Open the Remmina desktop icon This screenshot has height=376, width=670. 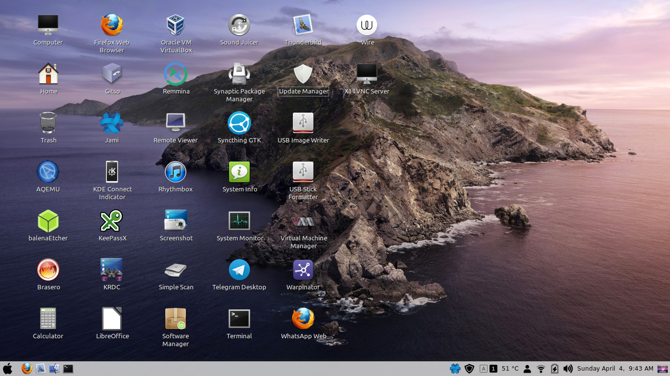coord(176,74)
